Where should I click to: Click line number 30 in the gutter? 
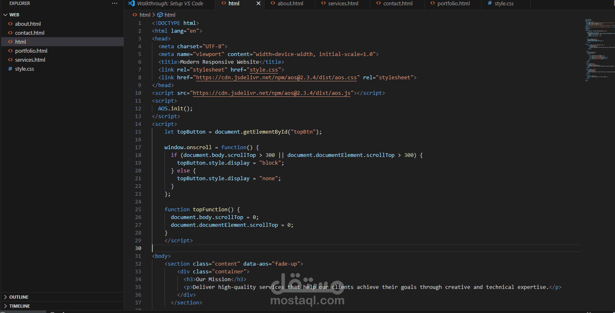coord(138,248)
